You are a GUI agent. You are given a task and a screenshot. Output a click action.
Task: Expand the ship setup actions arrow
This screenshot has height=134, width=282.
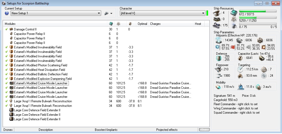(111, 13)
